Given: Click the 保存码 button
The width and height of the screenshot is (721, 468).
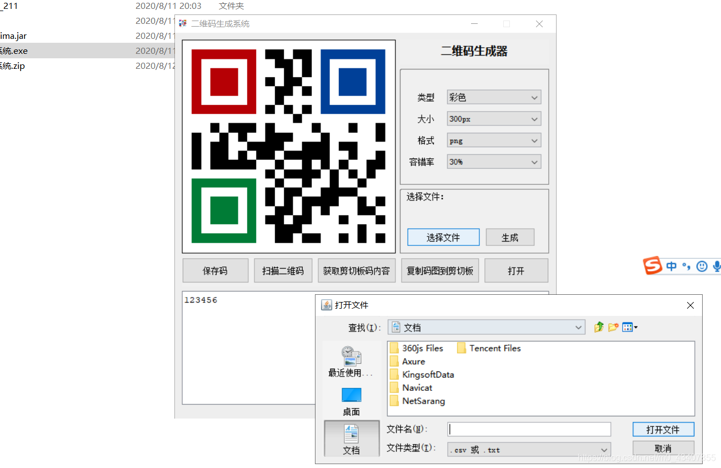Looking at the screenshot, I should (x=215, y=271).
